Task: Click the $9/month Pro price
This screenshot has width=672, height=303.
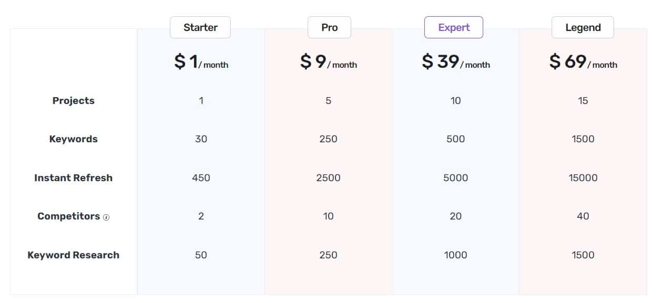Action: click(328, 62)
